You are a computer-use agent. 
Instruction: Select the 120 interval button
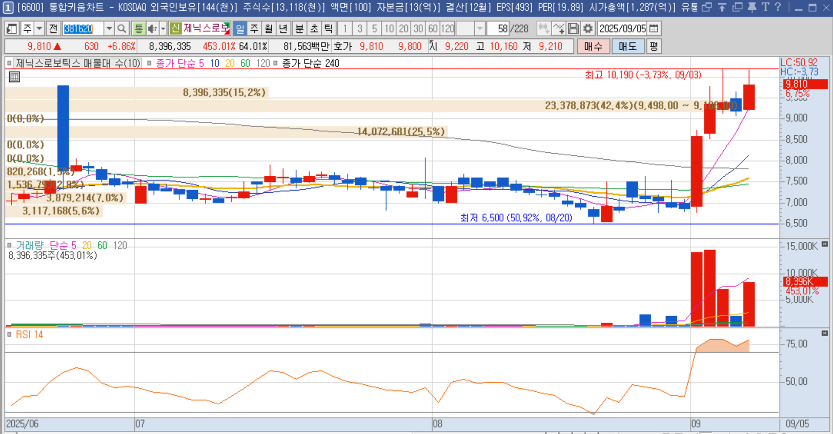tap(448, 29)
